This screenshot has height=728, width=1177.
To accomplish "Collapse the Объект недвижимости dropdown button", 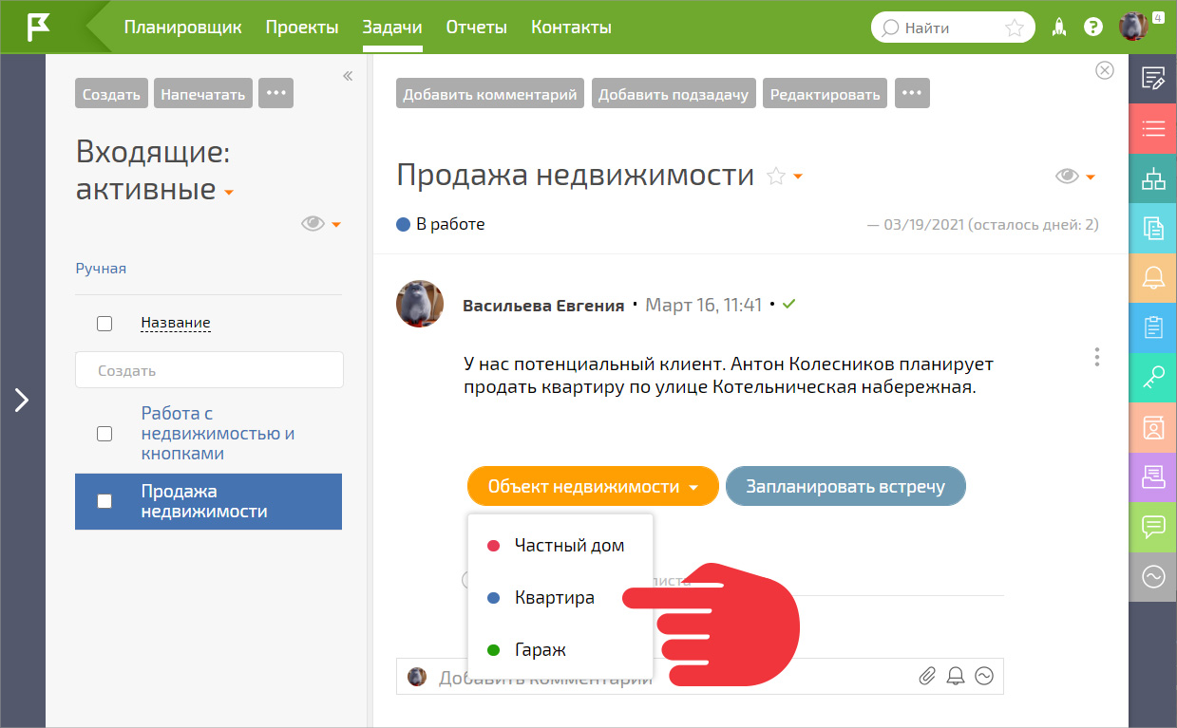I will (x=593, y=487).
